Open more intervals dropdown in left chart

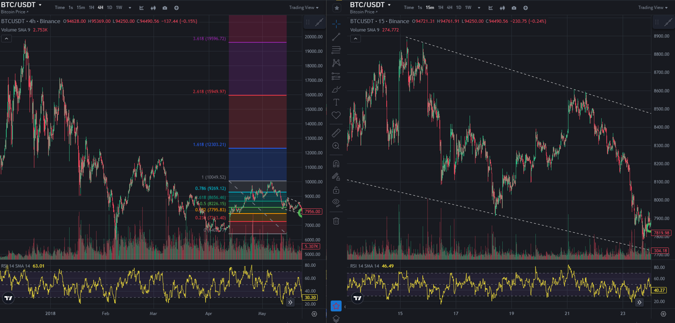click(130, 8)
